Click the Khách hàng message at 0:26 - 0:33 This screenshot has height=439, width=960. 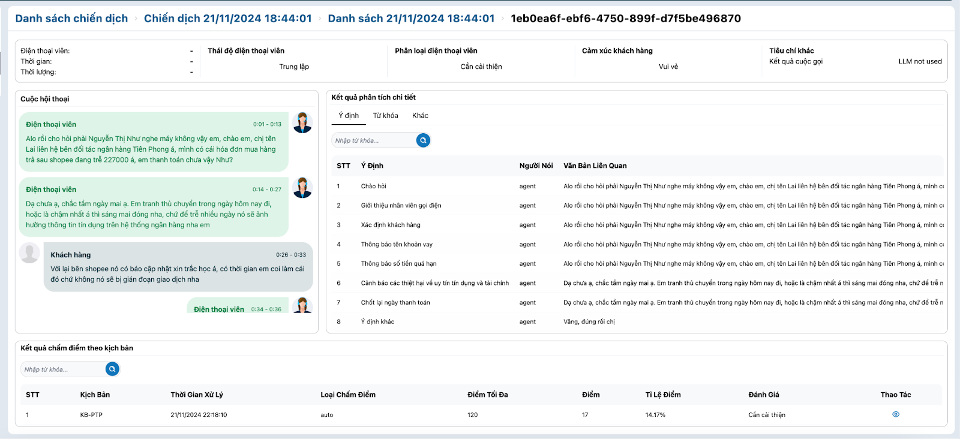click(x=178, y=267)
